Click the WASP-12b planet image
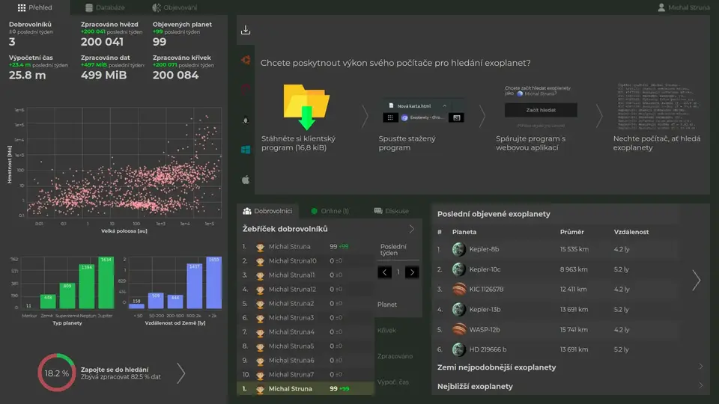 (x=458, y=329)
